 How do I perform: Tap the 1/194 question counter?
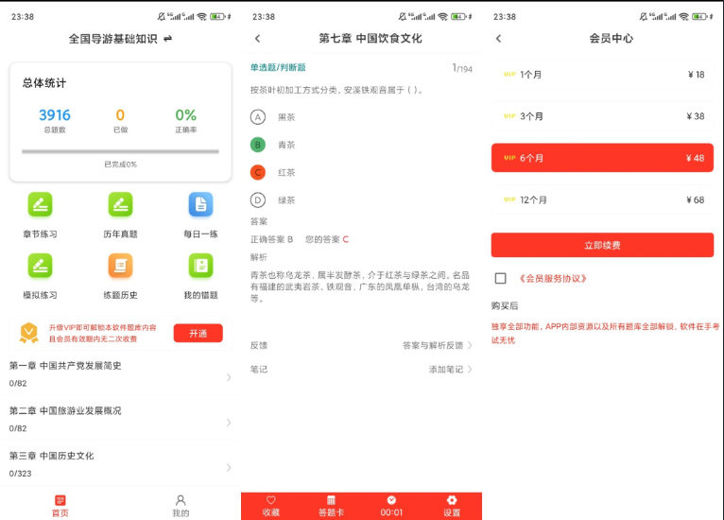tap(462, 68)
